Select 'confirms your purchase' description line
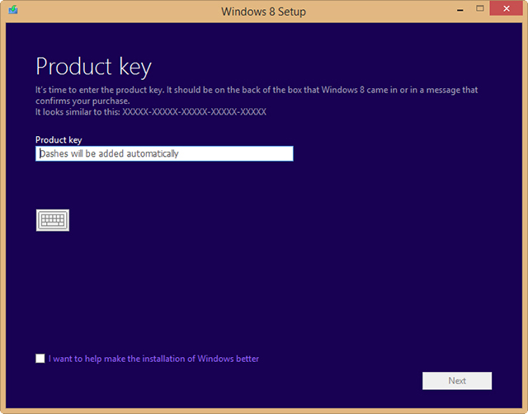This screenshot has height=414, width=528. click(82, 101)
